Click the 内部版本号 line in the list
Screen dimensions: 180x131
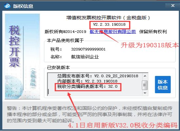[87, 81]
